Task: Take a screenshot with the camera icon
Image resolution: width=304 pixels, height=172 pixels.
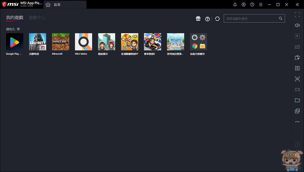Action: tap(297, 79)
